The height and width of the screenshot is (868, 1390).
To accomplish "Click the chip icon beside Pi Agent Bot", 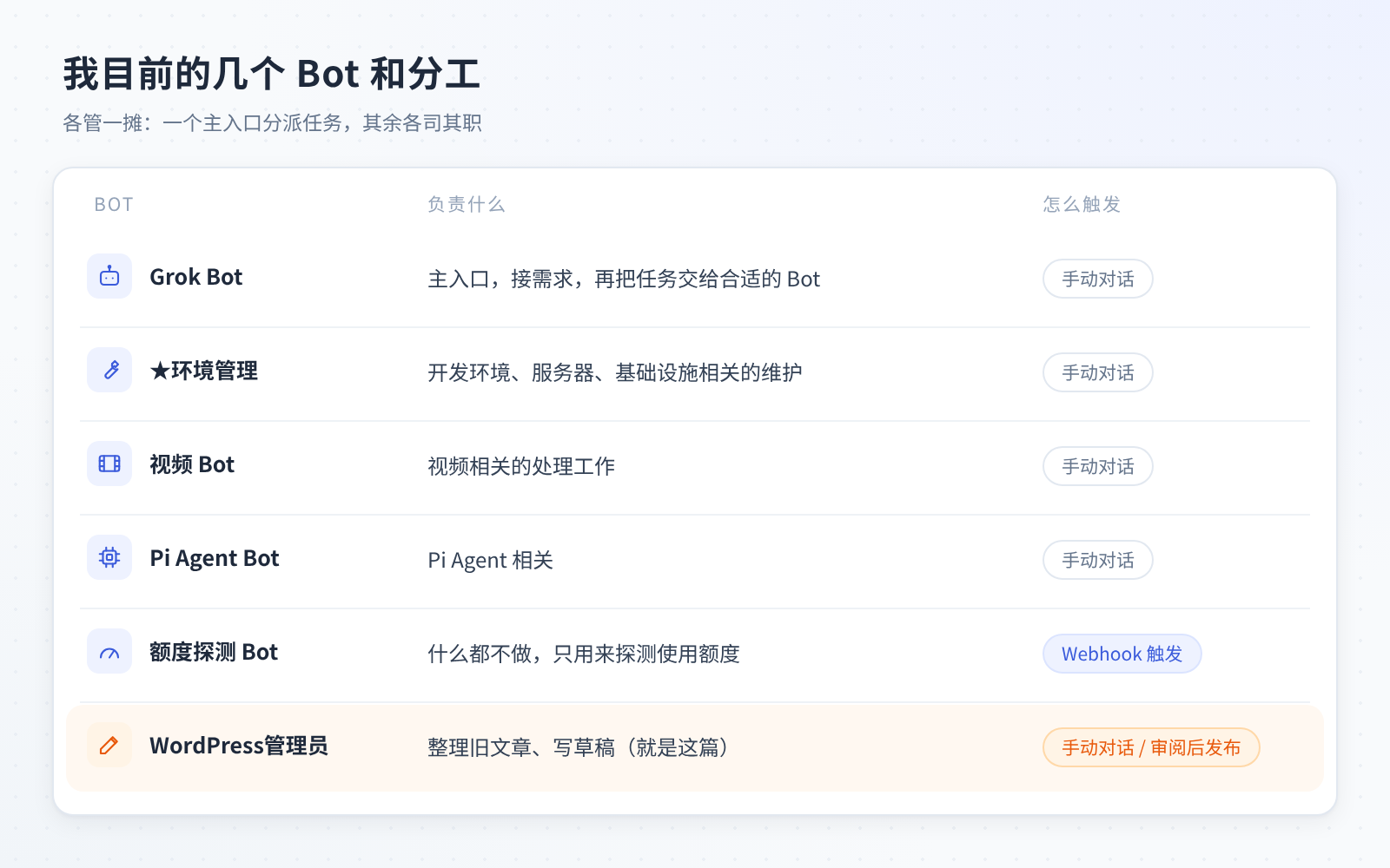I will point(109,558).
